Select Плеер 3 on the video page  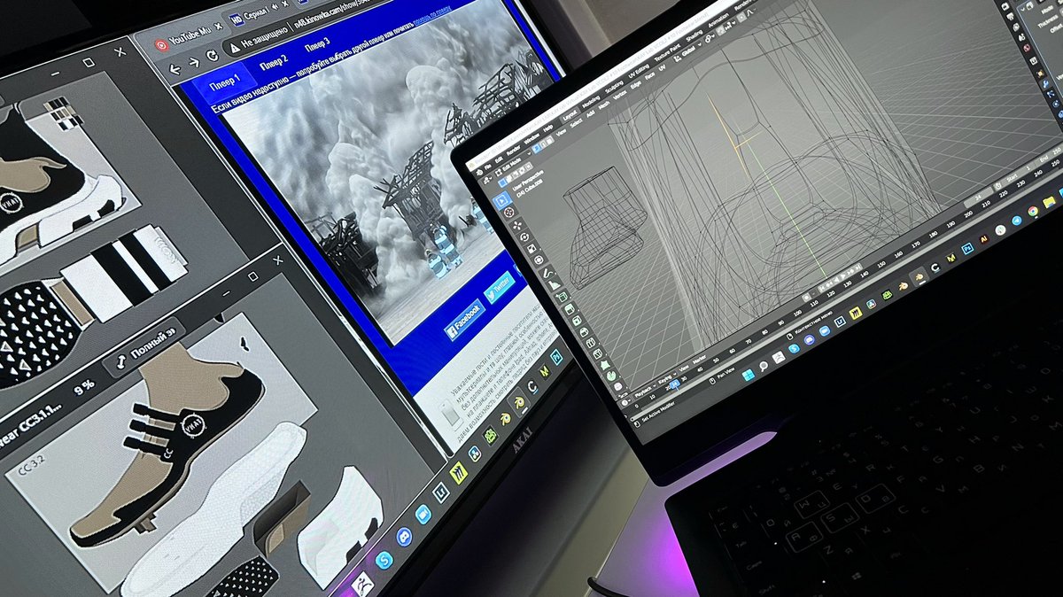pos(316,44)
